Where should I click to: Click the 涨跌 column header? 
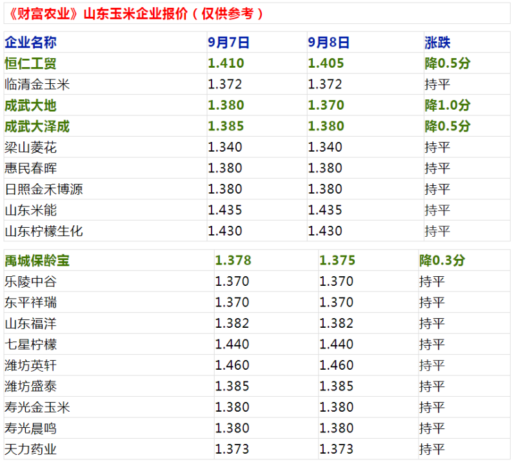click(437, 43)
